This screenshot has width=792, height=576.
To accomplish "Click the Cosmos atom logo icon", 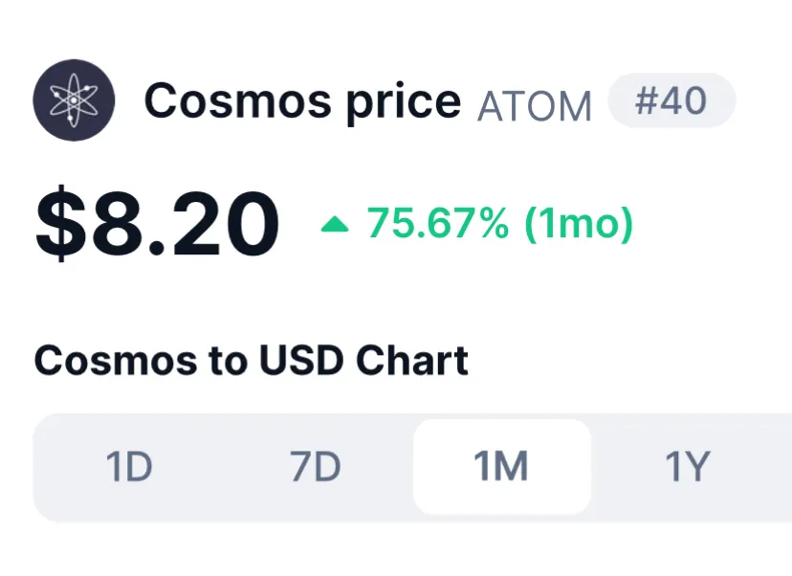I will 74,100.
